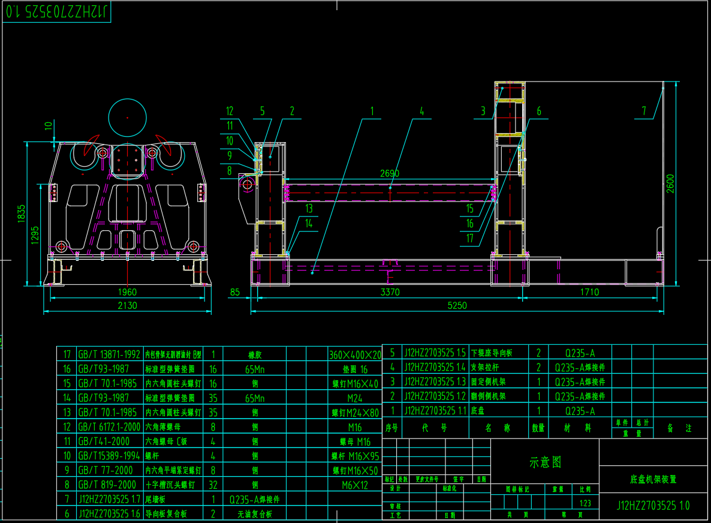Select the 序号 column header
The width and height of the screenshot is (711, 523).
pyautogui.click(x=392, y=428)
